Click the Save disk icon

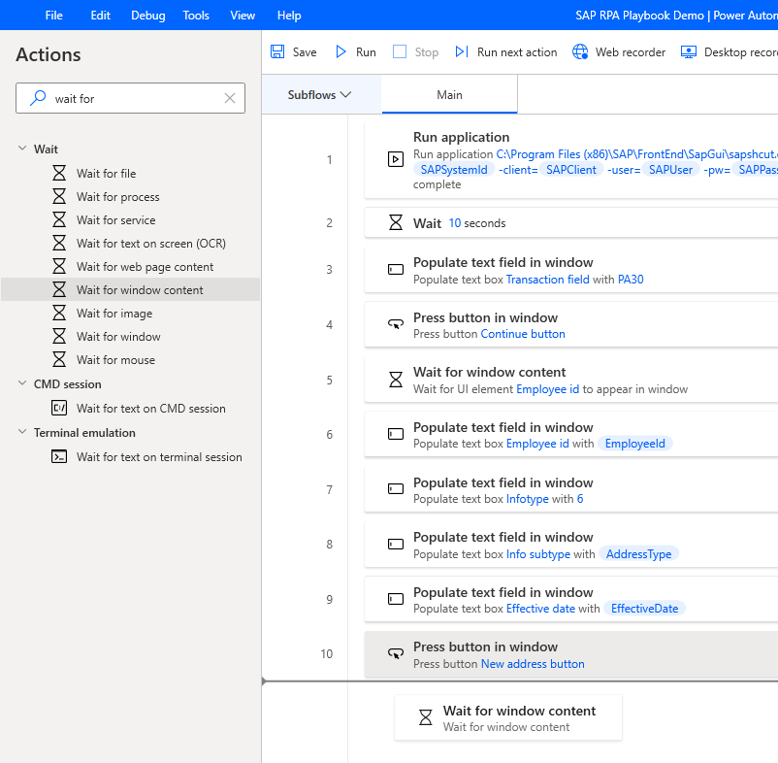[277, 51]
